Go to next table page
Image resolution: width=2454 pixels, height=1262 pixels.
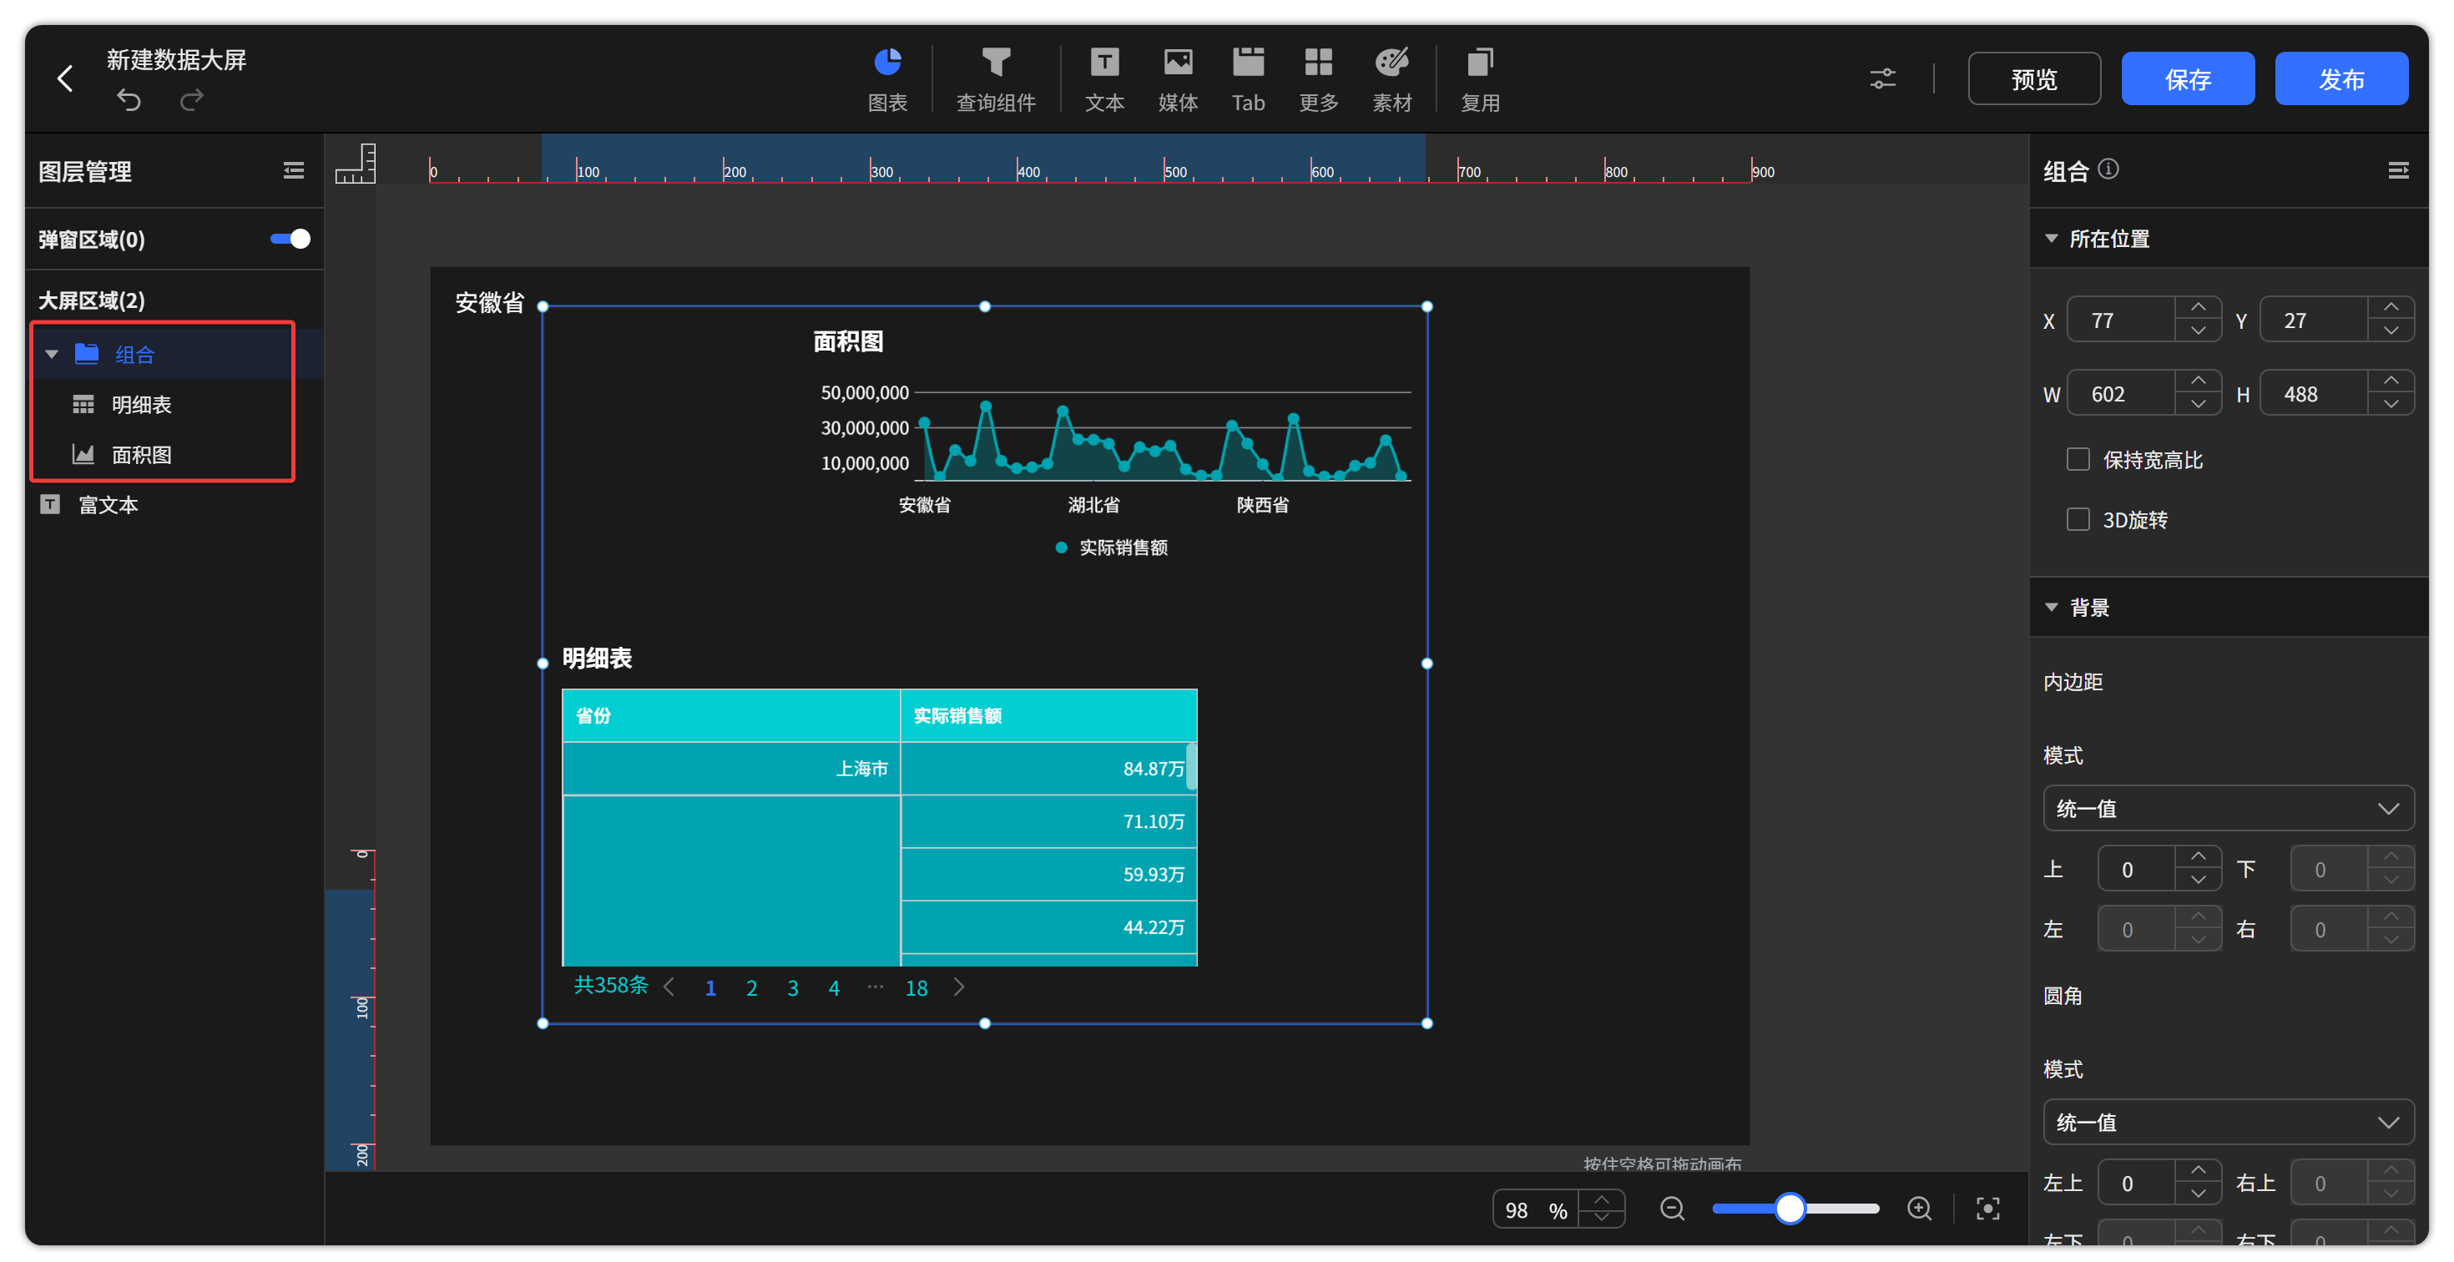tap(958, 987)
